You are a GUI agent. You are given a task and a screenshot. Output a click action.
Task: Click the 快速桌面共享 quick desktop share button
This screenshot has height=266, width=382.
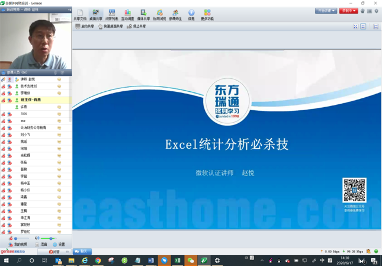tap(110, 26)
